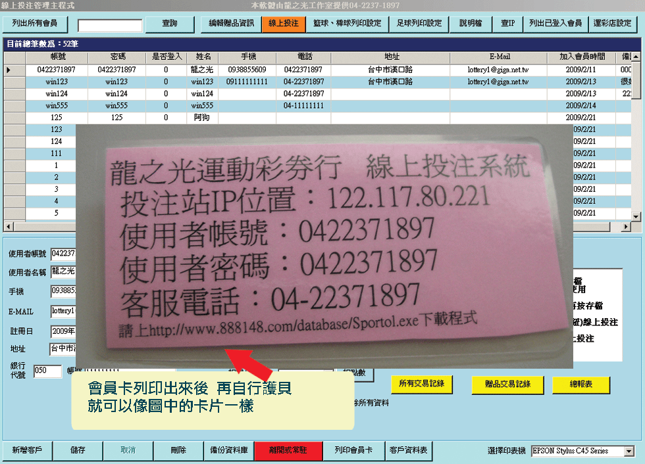Select mobile cell 09111111111

(247, 82)
